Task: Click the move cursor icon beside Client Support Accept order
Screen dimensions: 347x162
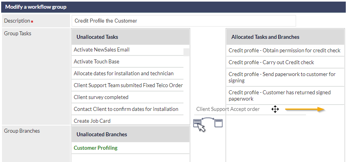Action: (x=275, y=109)
